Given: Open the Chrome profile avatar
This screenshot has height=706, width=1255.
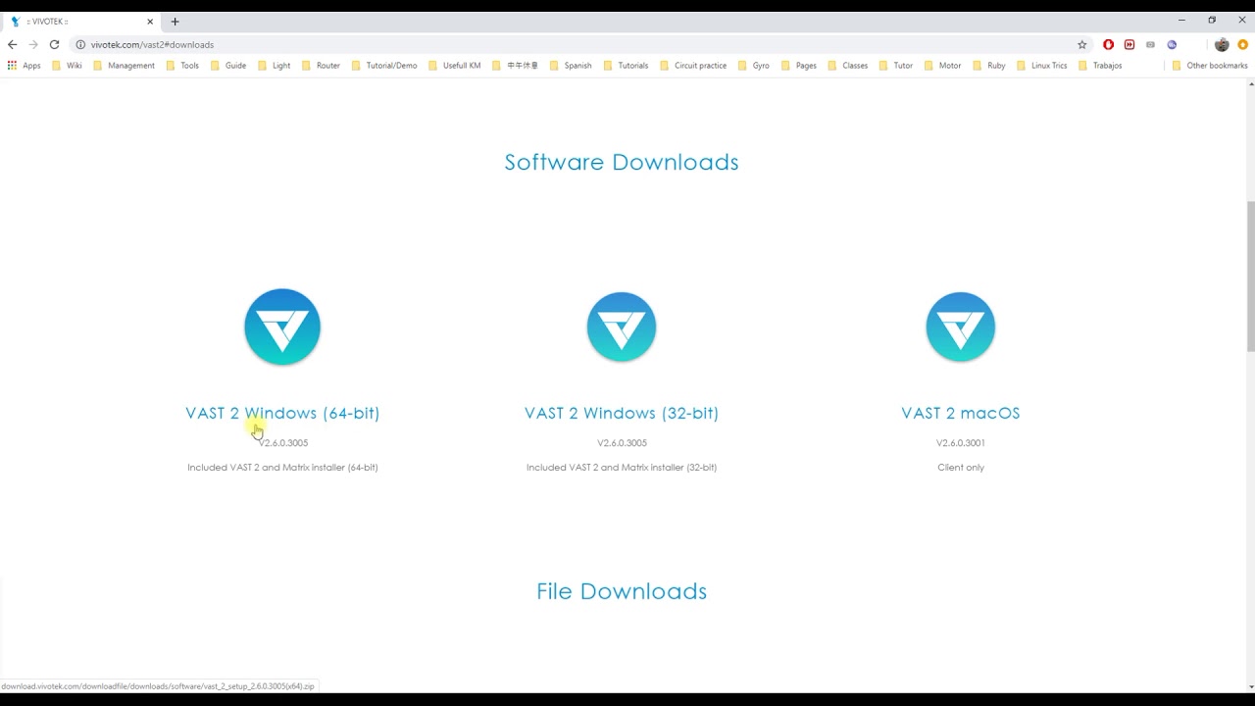Looking at the screenshot, I should click(x=1222, y=44).
